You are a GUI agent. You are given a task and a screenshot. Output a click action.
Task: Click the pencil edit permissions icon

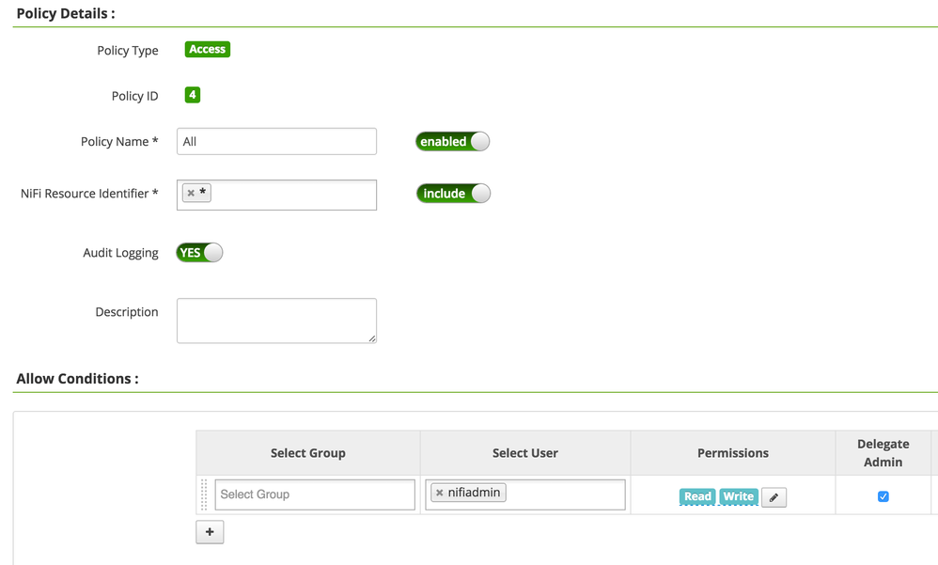774,497
